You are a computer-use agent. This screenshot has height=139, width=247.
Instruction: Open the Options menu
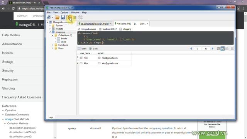(x=64, y=12)
